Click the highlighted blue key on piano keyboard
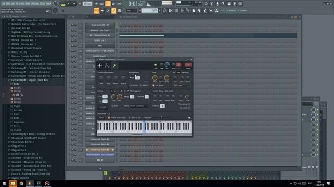The height and width of the screenshot is (187, 334). click(x=144, y=127)
